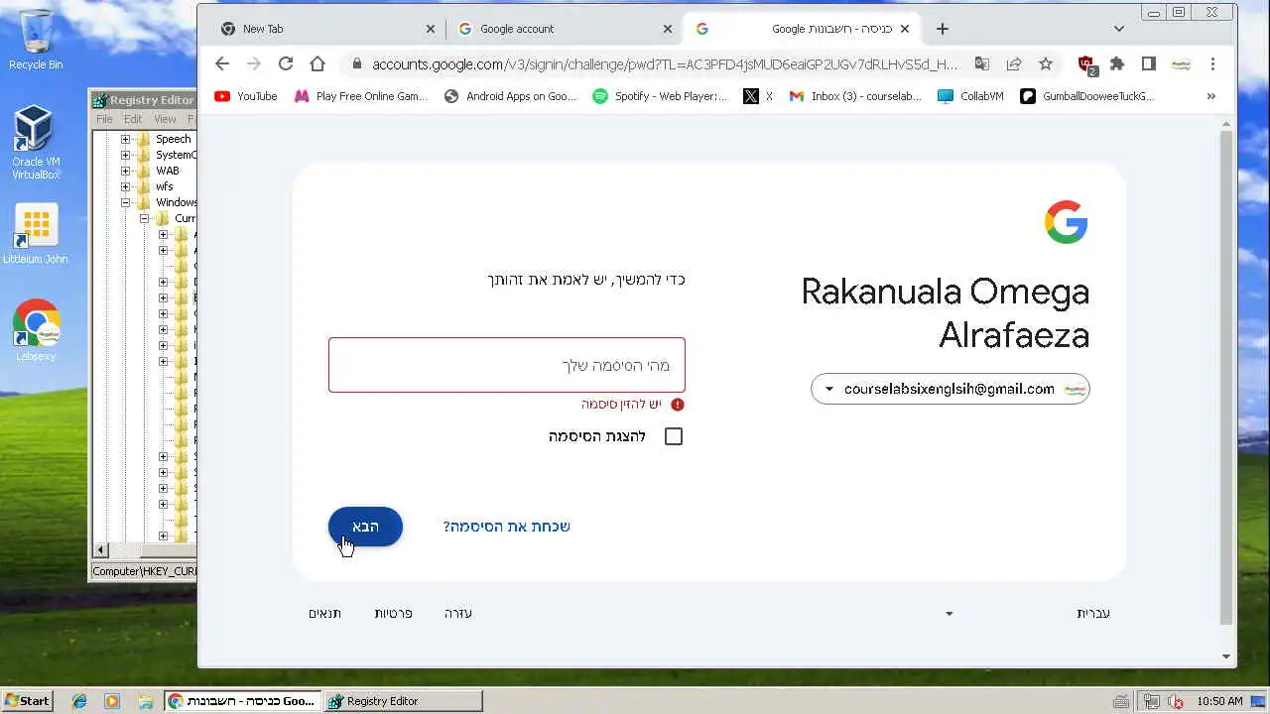Open the Spotify Web Player bookmark
This screenshot has width=1270, height=714.
pyautogui.click(x=660, y=96)
